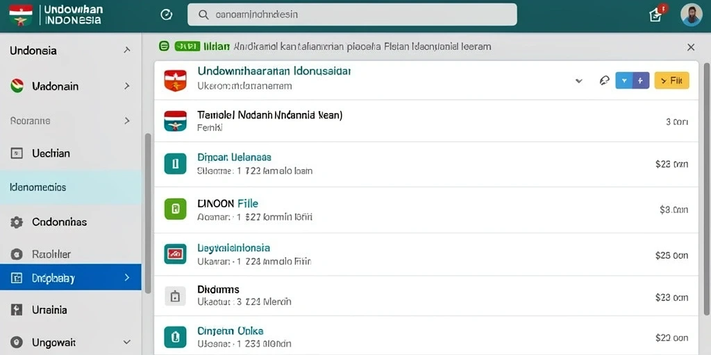The width and height of the screenshot is (711, 355).
Task: Click the Uagvaialnlonsia chart icon
Action: point(175,254)
